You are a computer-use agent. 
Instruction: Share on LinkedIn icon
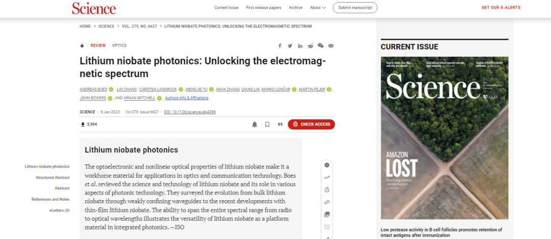click(x=300, y=46)
